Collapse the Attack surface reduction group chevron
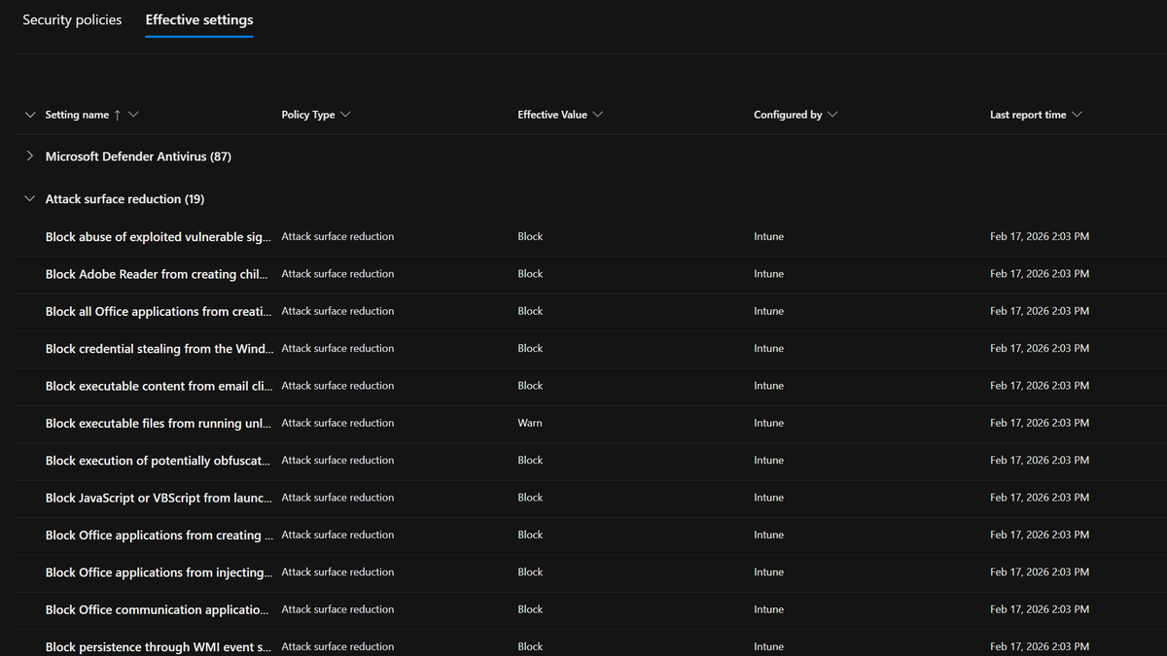 pyautogui.click(x=30, y=198)
